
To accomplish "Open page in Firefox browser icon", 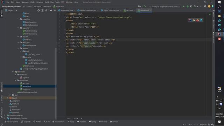I will 197,20.
